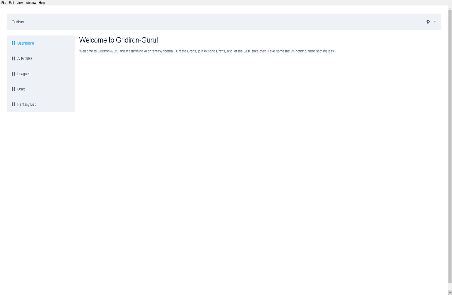
Task: Open the View menu
Action: pos(20,3)
